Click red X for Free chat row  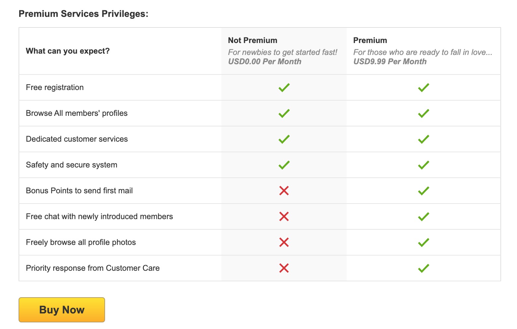click(x=284, y=216)
